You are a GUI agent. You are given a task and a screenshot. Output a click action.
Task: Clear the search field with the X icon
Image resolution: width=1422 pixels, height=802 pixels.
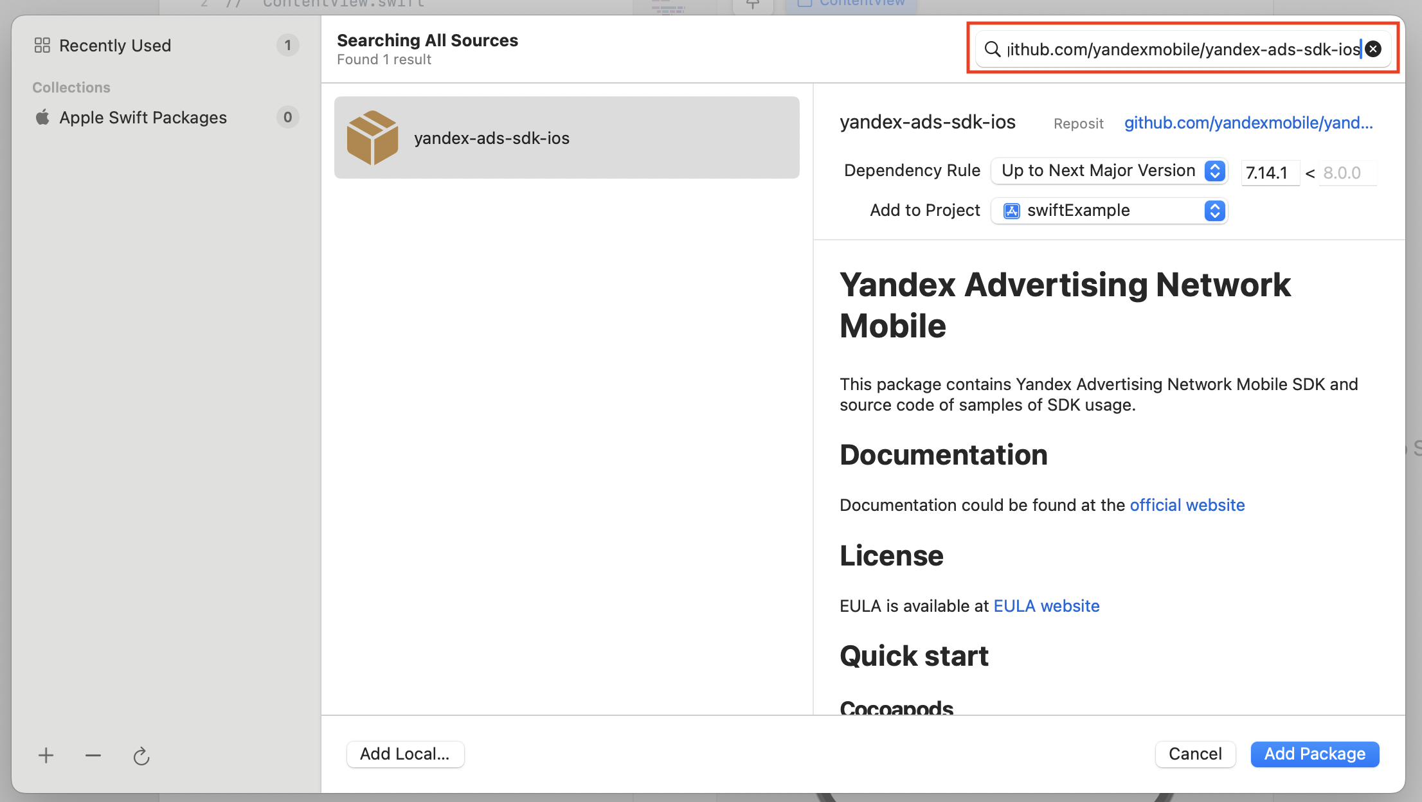[1373, 49]
